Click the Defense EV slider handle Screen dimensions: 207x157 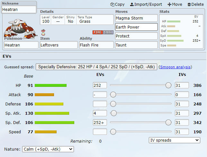113,104
